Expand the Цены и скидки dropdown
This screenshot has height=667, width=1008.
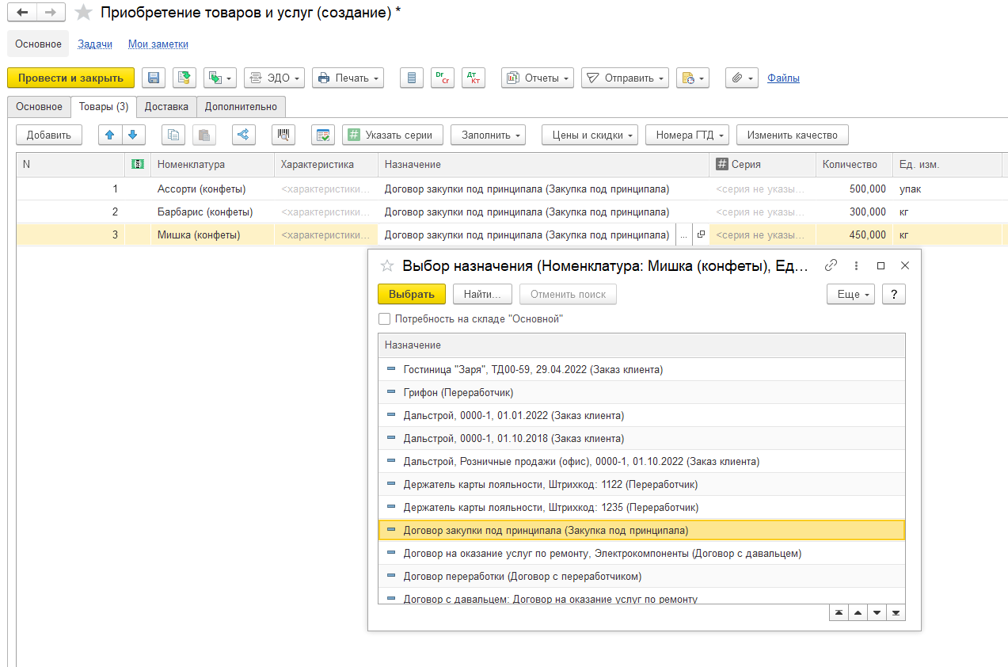click(590, 135)
